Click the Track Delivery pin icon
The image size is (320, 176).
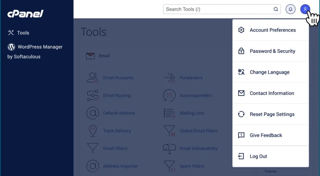pyautogui.click(x=93, y=131)
